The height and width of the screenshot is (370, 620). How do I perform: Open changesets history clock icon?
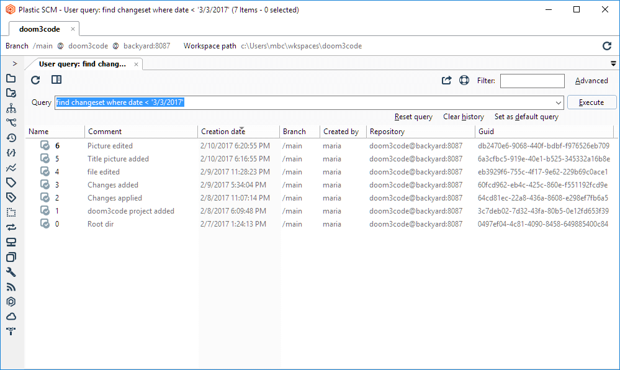pyautogui.click(x=11, y=138)
